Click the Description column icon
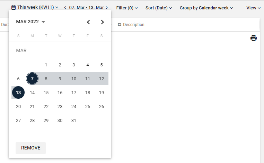The height and width of the screenshot is (163, 264). click(x=120, y=25)
